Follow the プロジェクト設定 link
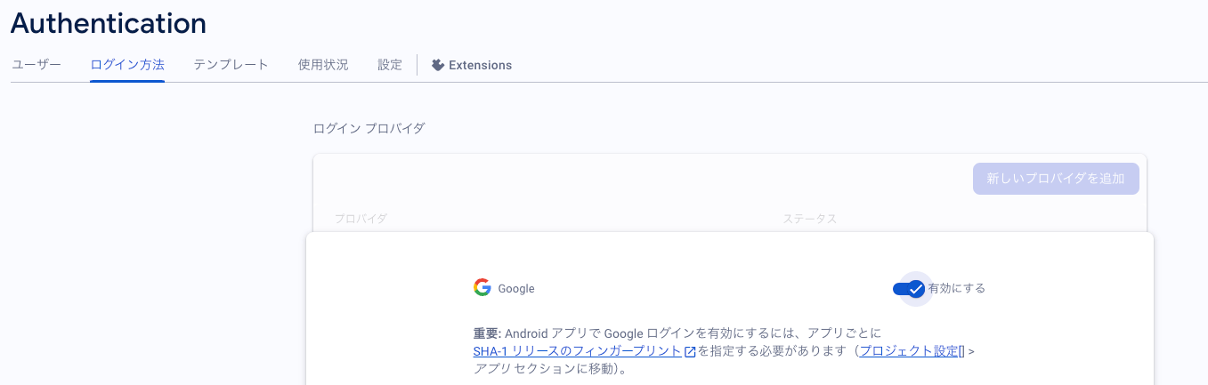 click(908, 351)
